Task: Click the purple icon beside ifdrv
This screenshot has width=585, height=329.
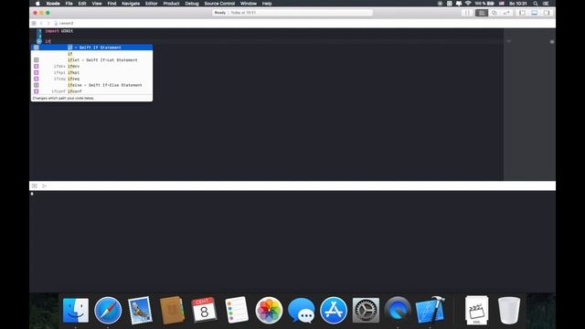Action: 37,67
